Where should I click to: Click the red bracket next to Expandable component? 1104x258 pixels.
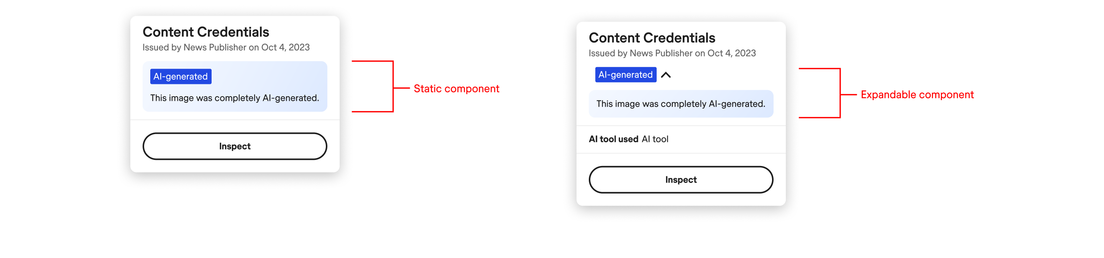(x=828, y=93)
